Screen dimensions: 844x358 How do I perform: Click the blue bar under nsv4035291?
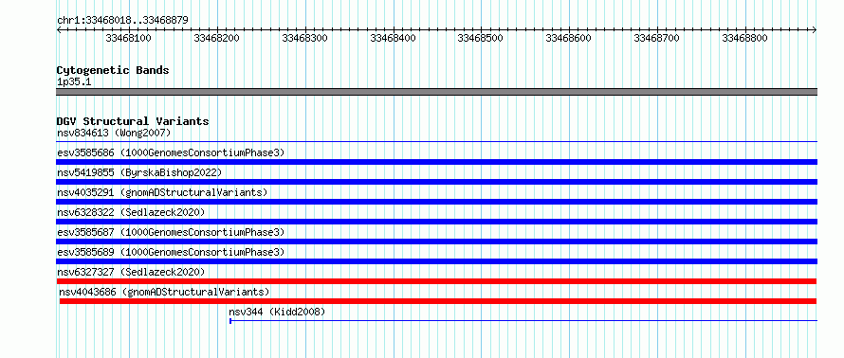[x=437, y=202]
